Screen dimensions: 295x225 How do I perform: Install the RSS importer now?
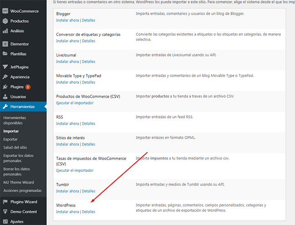tap(67, 123)
